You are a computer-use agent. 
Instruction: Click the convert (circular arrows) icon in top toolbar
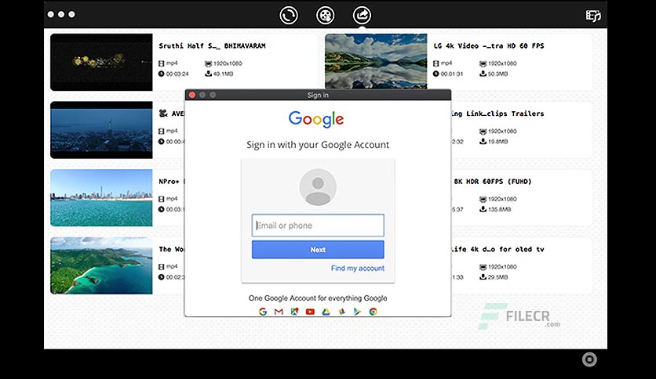click(x=288, y=16)
